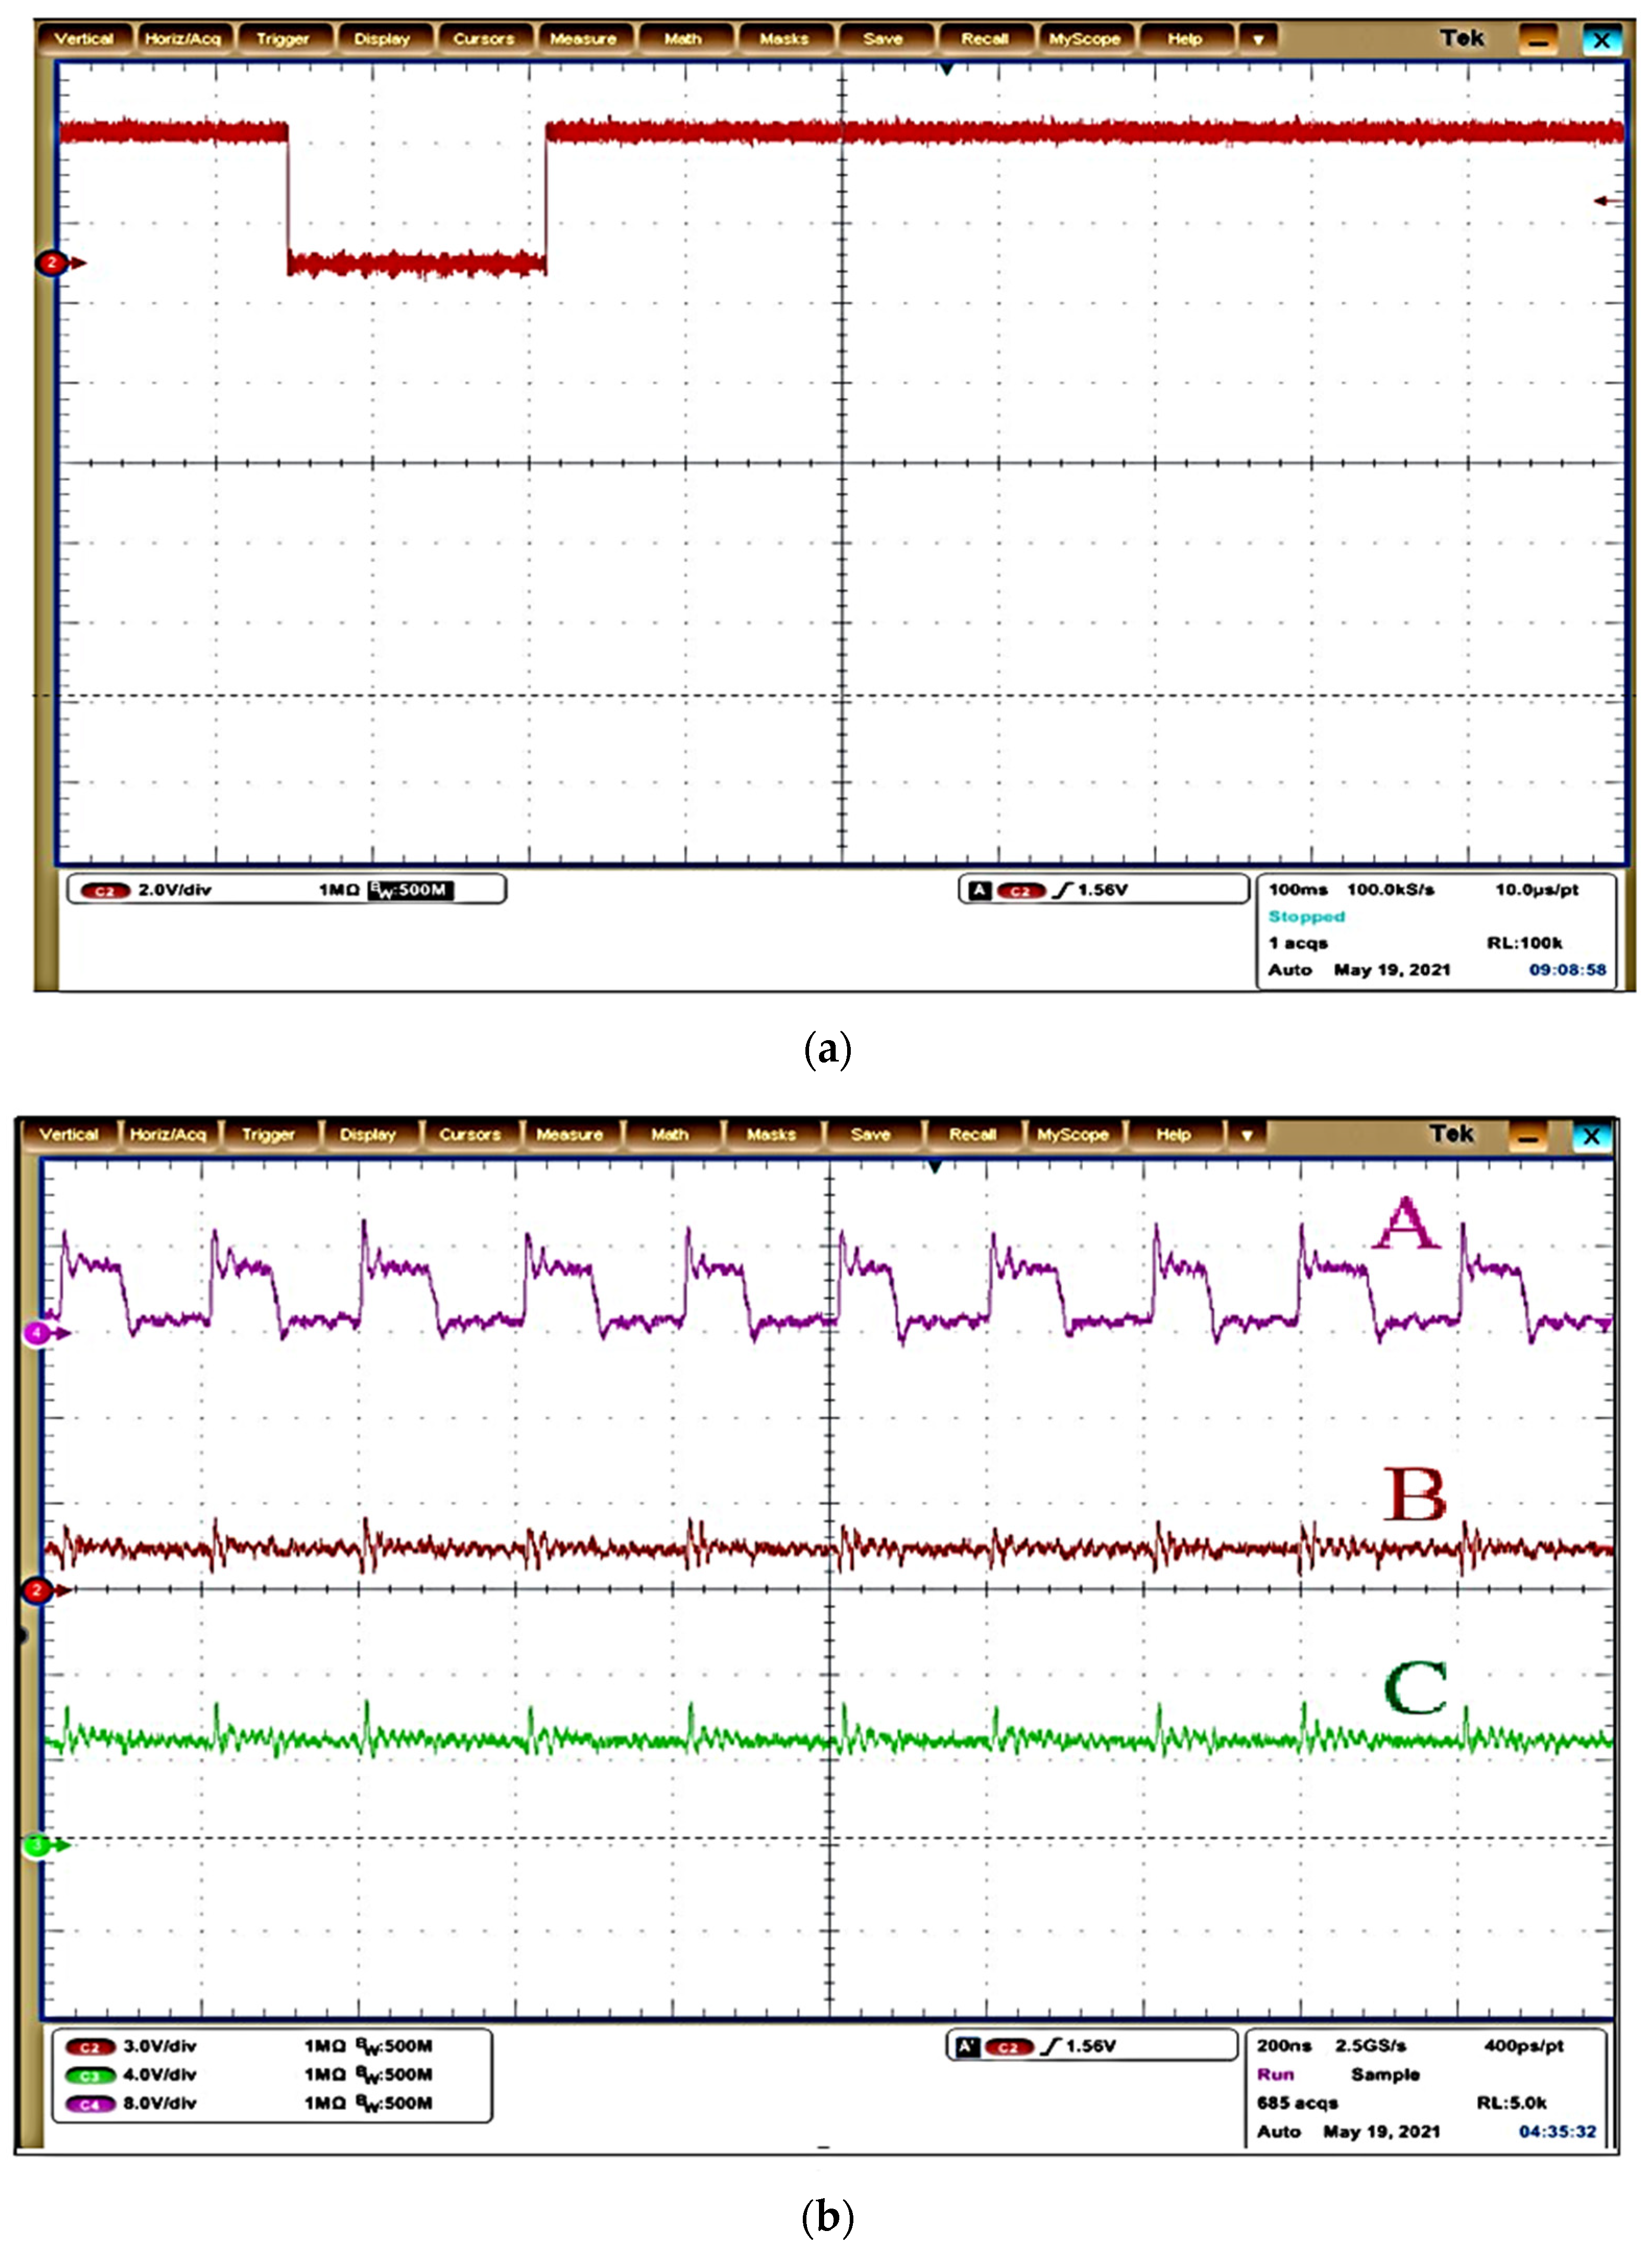Click channel 4 purple ground marker in bottom scope

(38, 1333)
